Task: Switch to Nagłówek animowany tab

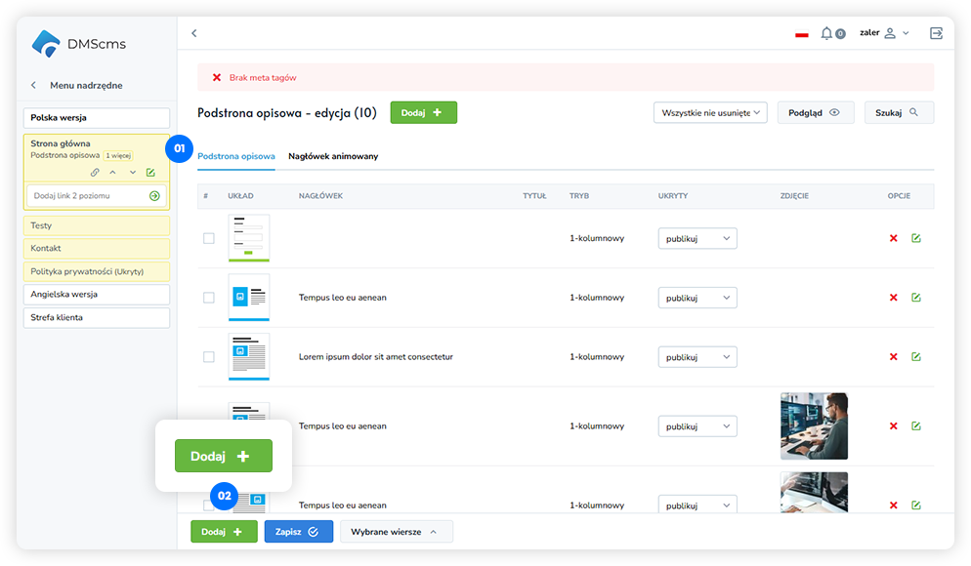Action: (333, 156)
